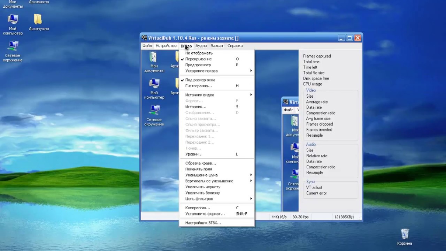The image size is (446, 251).
Task: Click Гистограмма menu entry
Action: (216, 86)
